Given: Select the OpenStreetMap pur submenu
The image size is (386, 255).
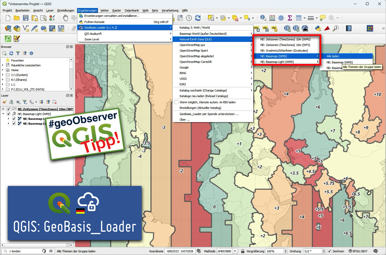Looking at the screenshot, I should [213, 45].
